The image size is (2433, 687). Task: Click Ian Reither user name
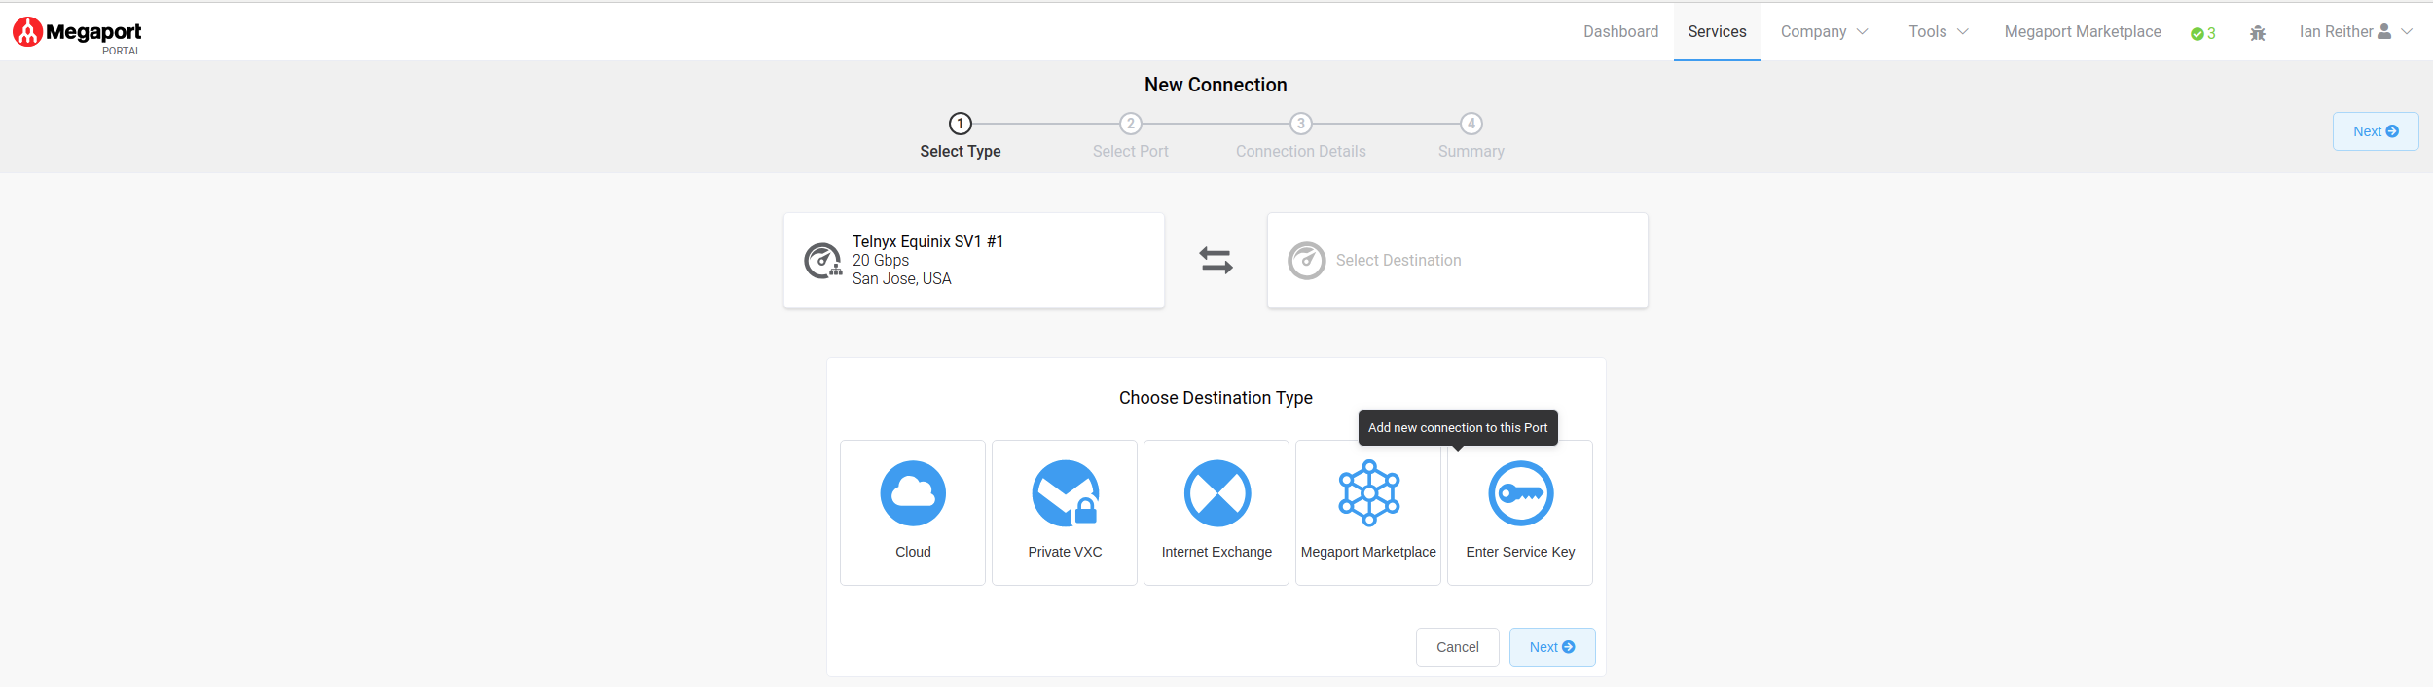coord(2336,32)
